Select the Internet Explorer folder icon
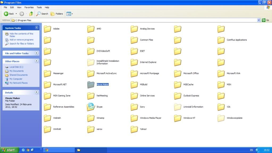The image size is (272, 153). pos(134,62)
